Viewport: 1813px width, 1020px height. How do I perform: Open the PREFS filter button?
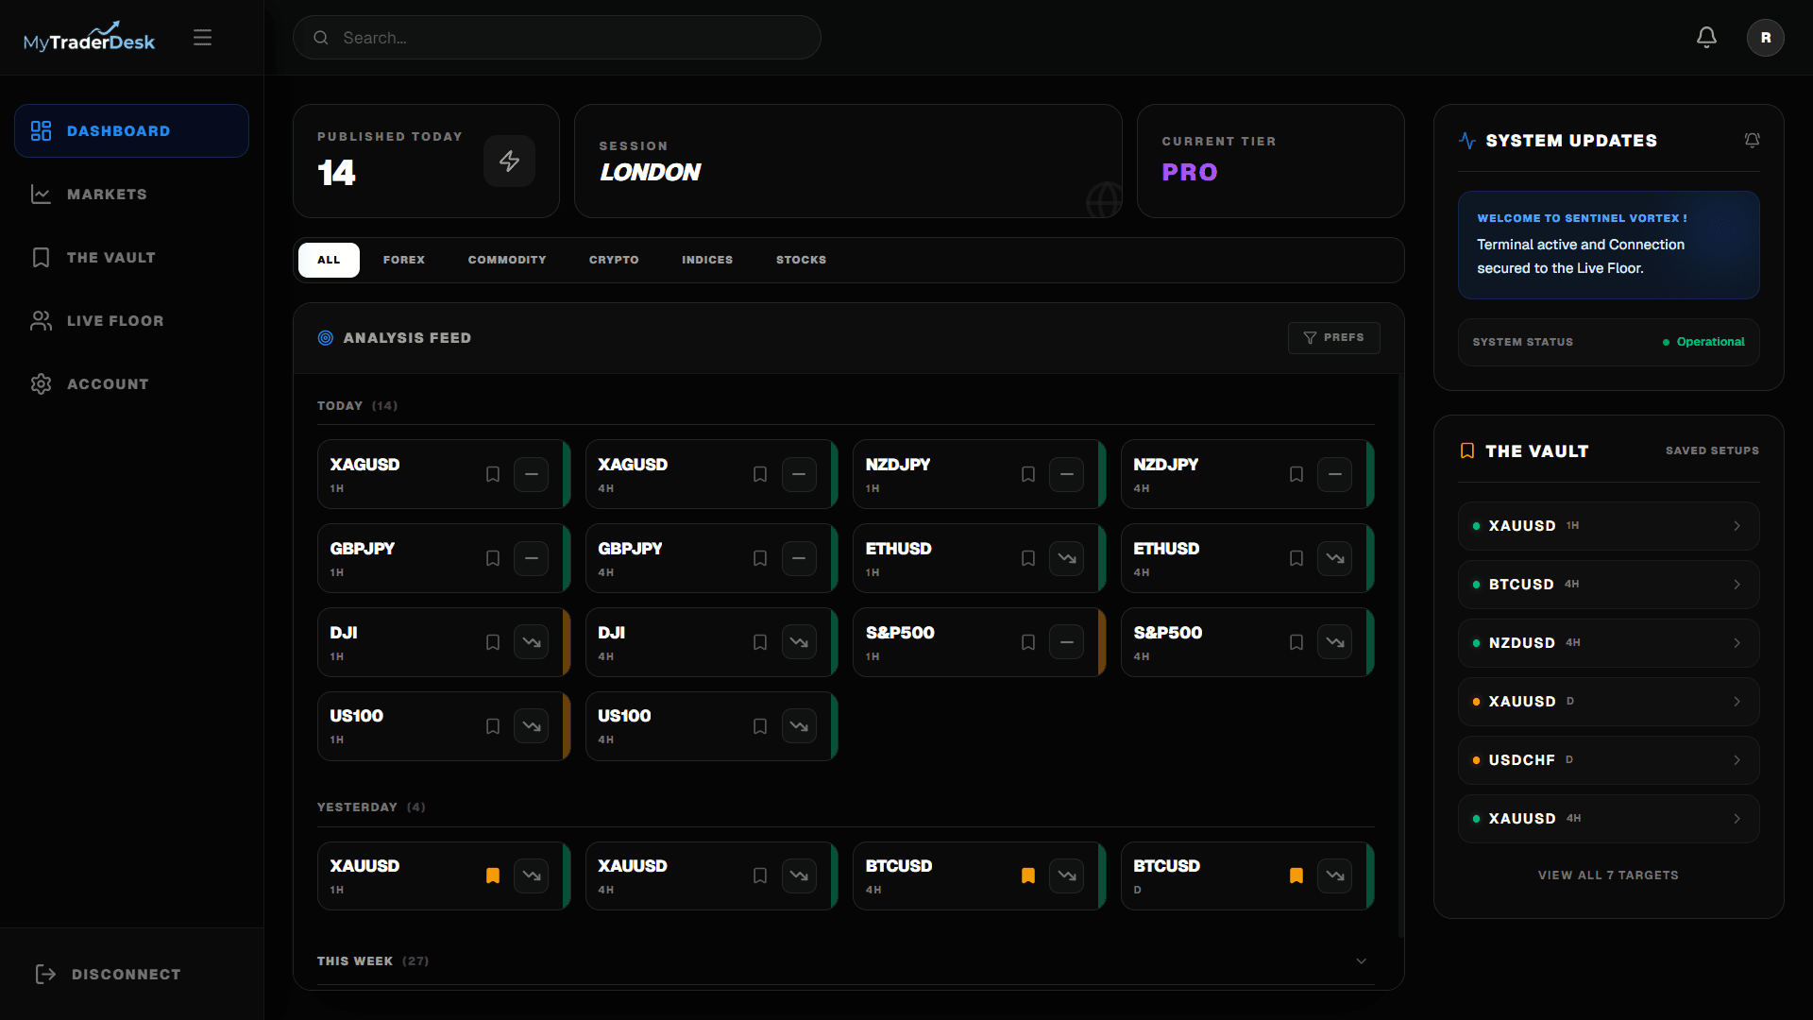(1334, 337)
